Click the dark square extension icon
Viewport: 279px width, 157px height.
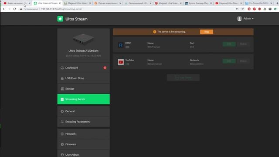click(270, 9)
